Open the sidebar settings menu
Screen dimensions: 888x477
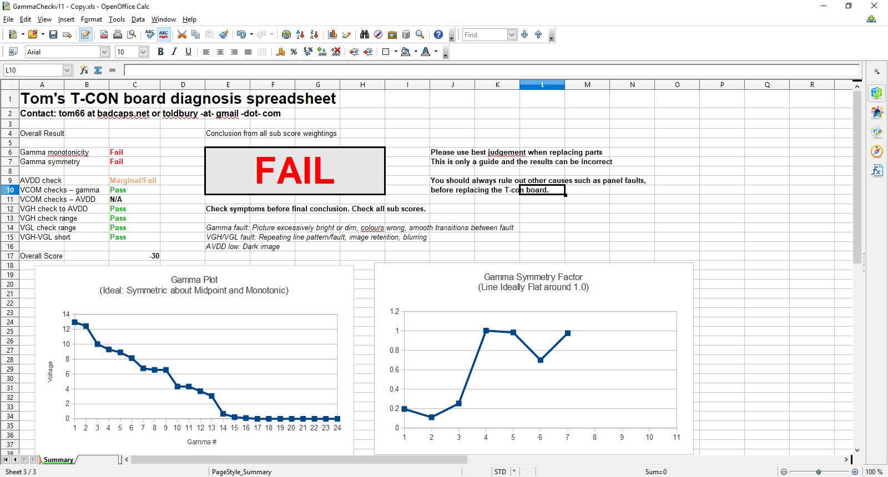point(877,72)
